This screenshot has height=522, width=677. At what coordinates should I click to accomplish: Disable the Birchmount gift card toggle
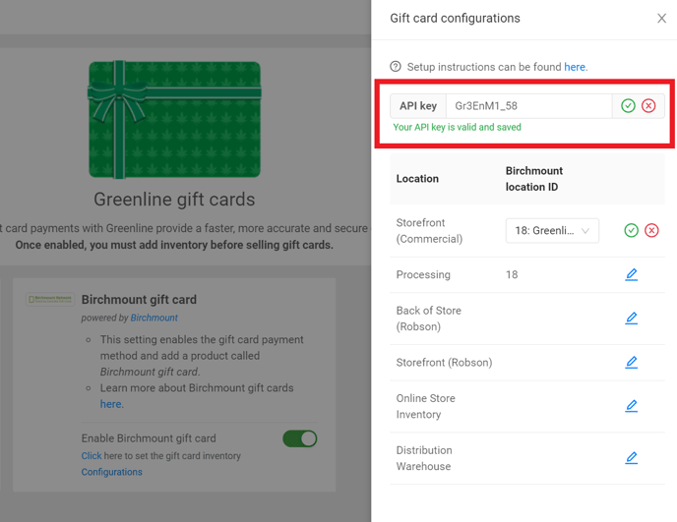[300, 438]
